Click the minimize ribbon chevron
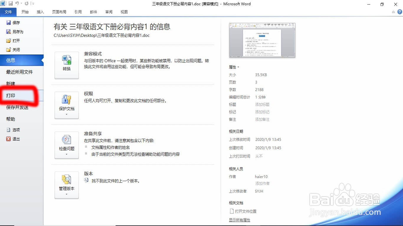This screenshot has width=403, height=226. point(393,12)
